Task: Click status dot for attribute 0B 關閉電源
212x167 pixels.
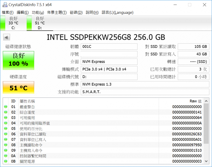Action: pos(6,161)
